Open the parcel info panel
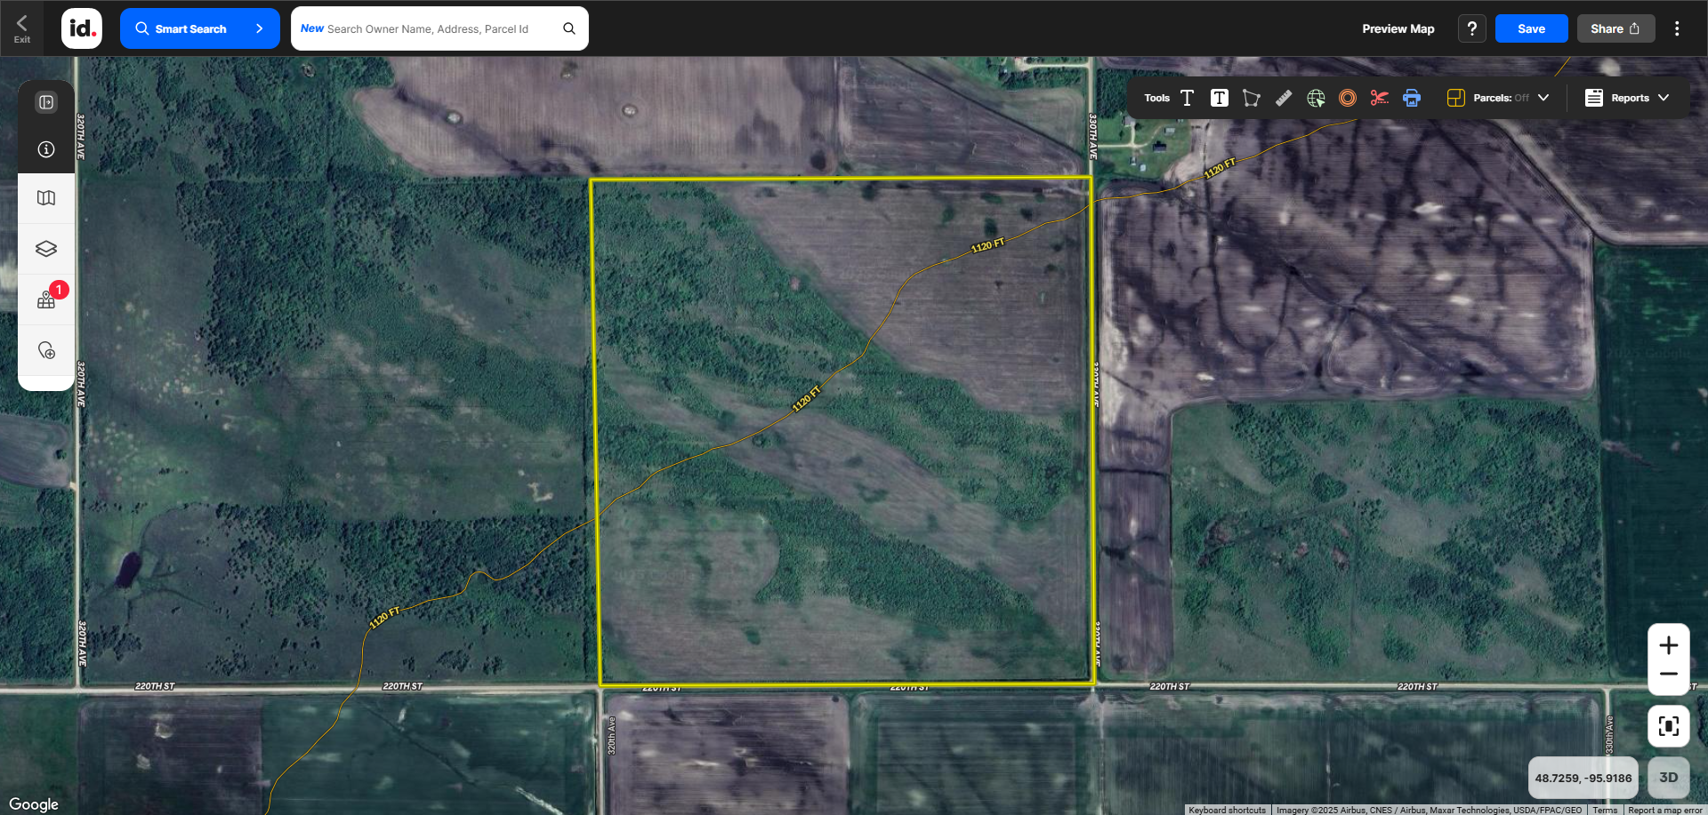 pos(46,149)
